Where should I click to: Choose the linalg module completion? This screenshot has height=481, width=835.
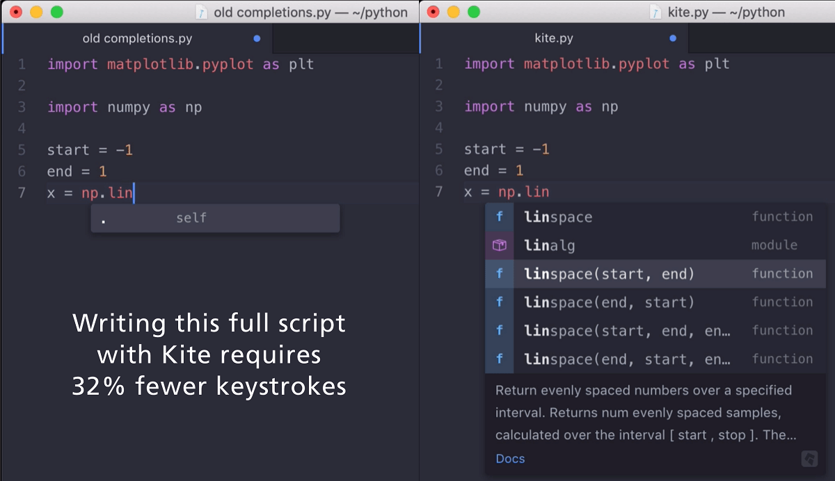tap(655, 245)
